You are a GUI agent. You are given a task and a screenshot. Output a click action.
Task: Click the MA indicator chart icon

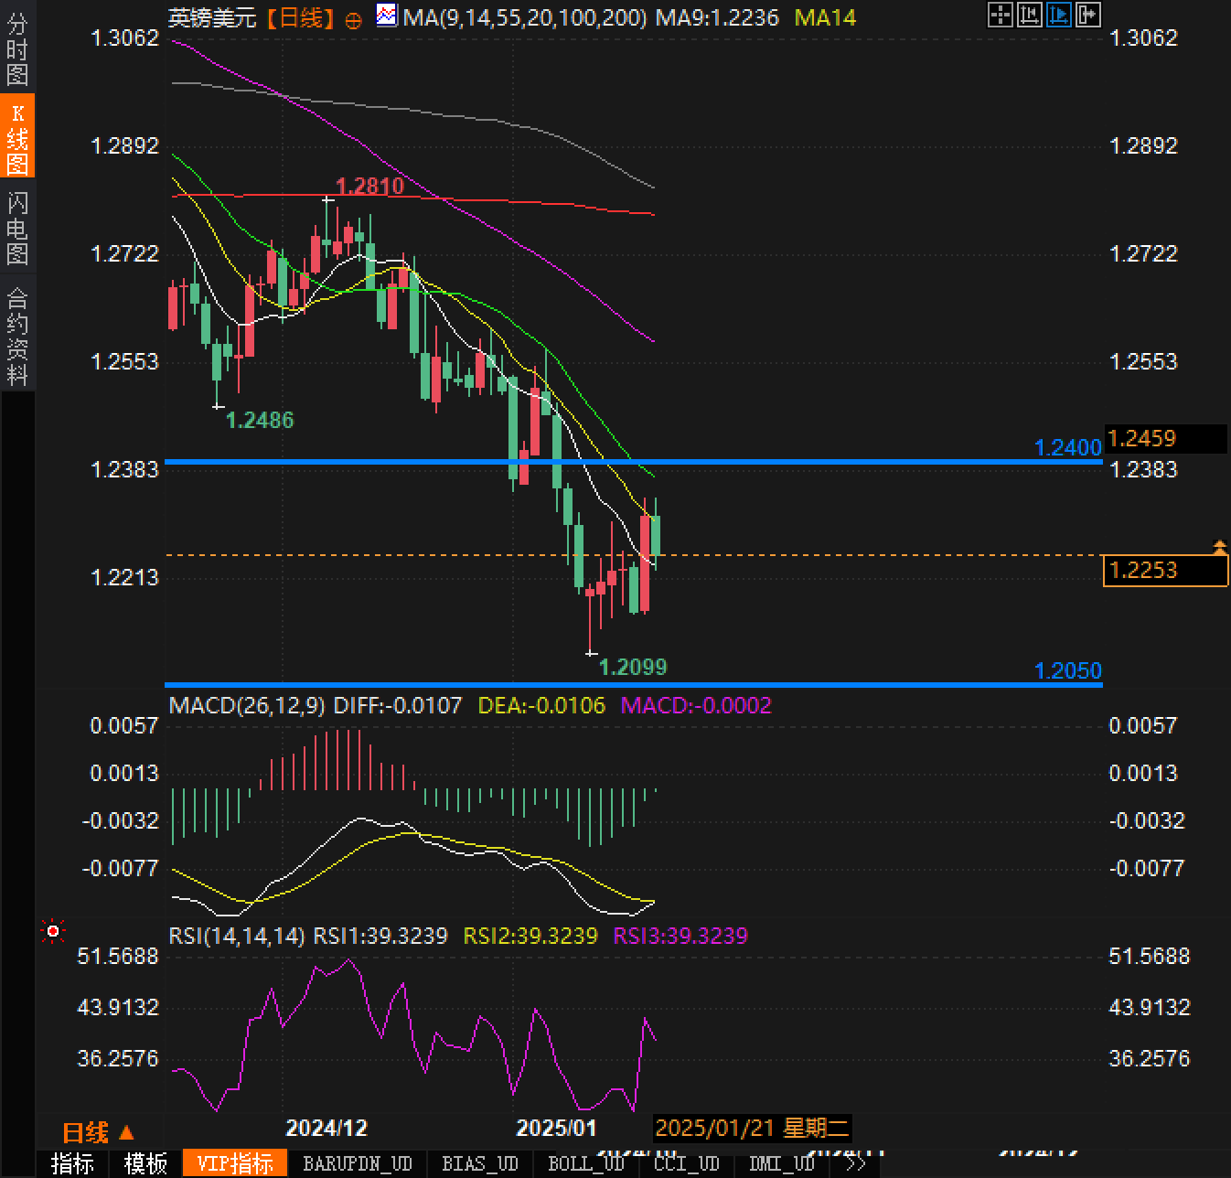[387, 16]
